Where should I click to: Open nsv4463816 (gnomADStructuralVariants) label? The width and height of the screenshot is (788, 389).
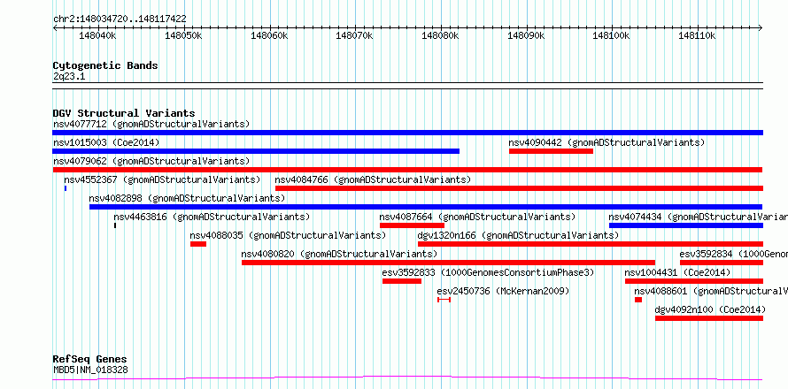pos(212,217)
